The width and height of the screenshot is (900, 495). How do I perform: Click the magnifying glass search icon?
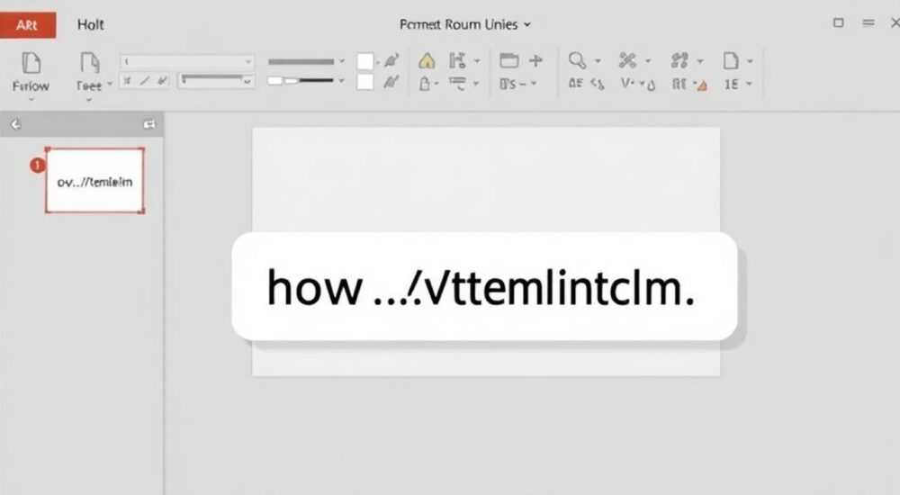coord(578,60)
